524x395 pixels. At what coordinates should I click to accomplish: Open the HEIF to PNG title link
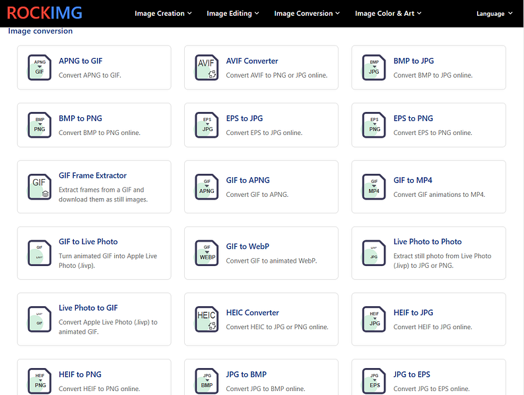coord(81,375)
